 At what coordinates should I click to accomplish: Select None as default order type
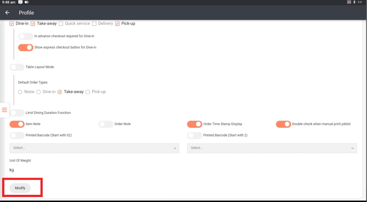pos(20,92)
